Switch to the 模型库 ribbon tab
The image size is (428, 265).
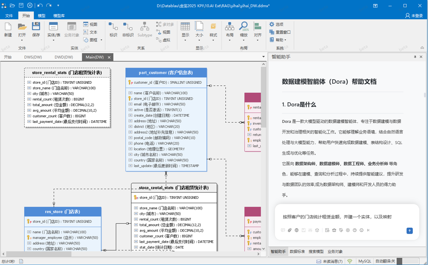point(59,16)
